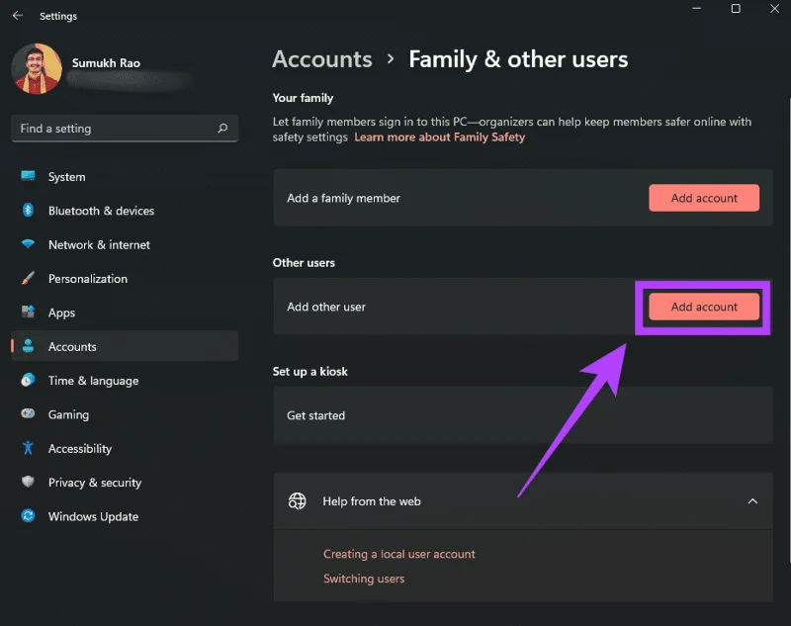791x626 pixels.
Task: Click the Bluetooth icon in sidebar
Action: pos(28,210)
